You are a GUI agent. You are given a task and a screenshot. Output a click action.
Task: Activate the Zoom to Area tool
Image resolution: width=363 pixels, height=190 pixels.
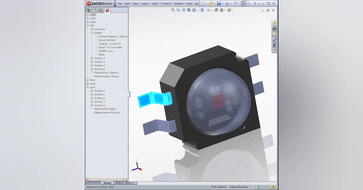178,10
